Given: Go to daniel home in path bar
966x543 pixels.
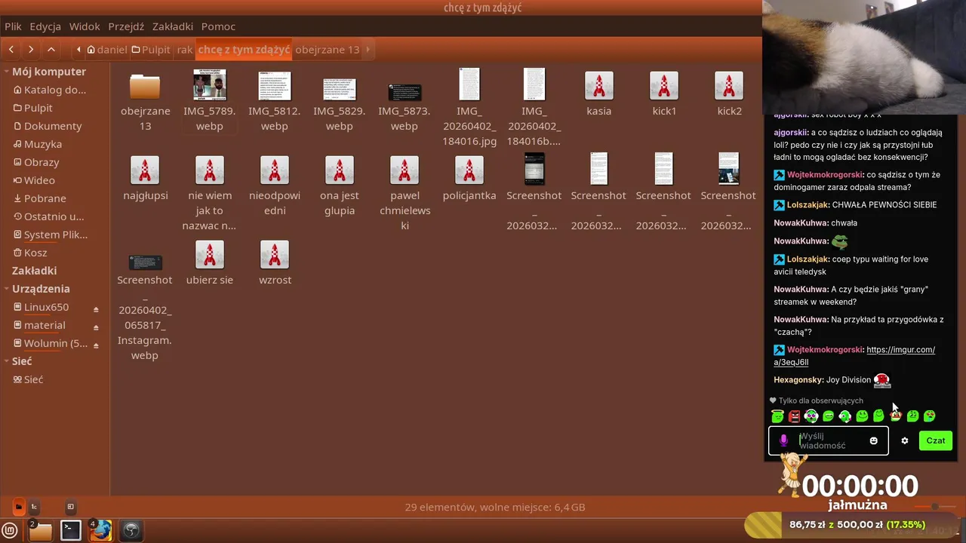Looking at the screenshot, I should tap(106, 50).
